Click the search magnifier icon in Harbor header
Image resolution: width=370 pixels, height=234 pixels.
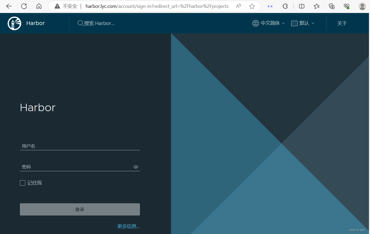point(80,23)
